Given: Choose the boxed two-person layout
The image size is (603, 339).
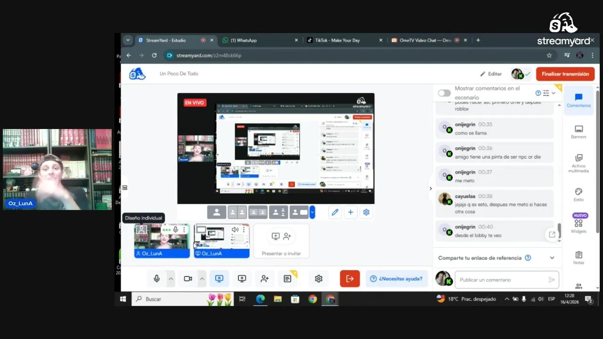Looking at the screenshot, I should pyautogui.click(x=258, y=212).
